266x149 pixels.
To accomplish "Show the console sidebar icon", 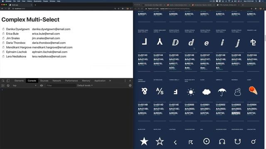I will [x=3, y=86].
